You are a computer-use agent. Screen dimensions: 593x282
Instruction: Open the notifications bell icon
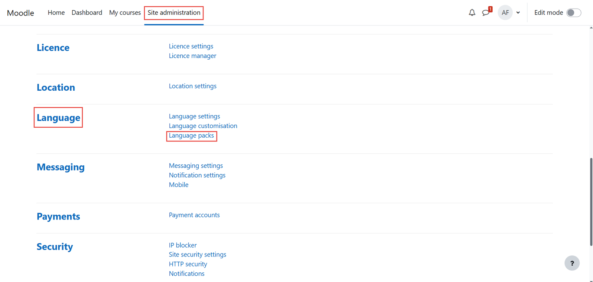point(472,13)
